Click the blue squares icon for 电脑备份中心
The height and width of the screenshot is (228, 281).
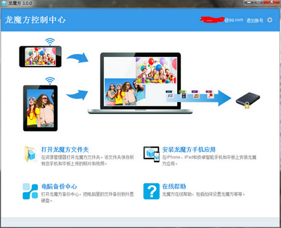click(30, 191)
